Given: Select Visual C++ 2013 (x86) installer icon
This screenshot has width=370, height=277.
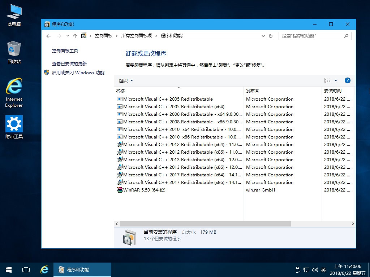Looking at the screenshot, I should (119, 167).
